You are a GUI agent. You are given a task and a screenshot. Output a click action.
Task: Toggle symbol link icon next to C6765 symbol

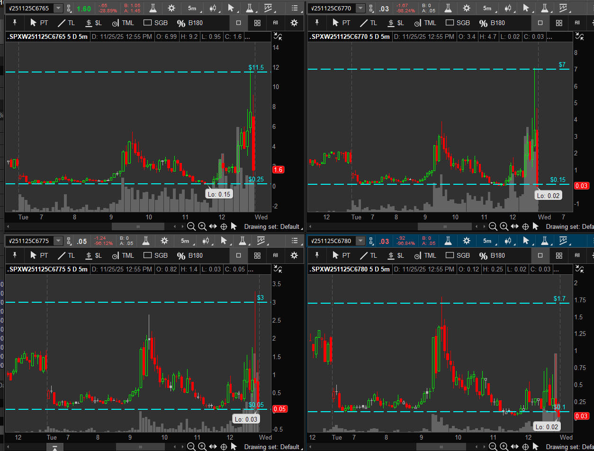(x=69, y=9)
